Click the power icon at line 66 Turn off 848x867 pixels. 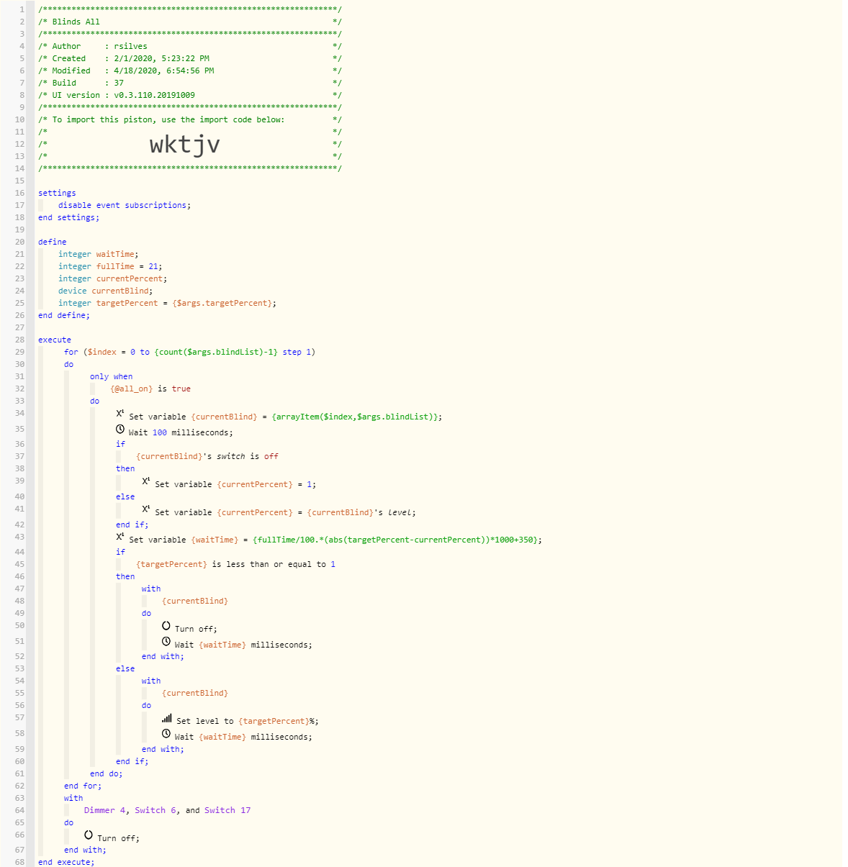(x=89, y=835)
